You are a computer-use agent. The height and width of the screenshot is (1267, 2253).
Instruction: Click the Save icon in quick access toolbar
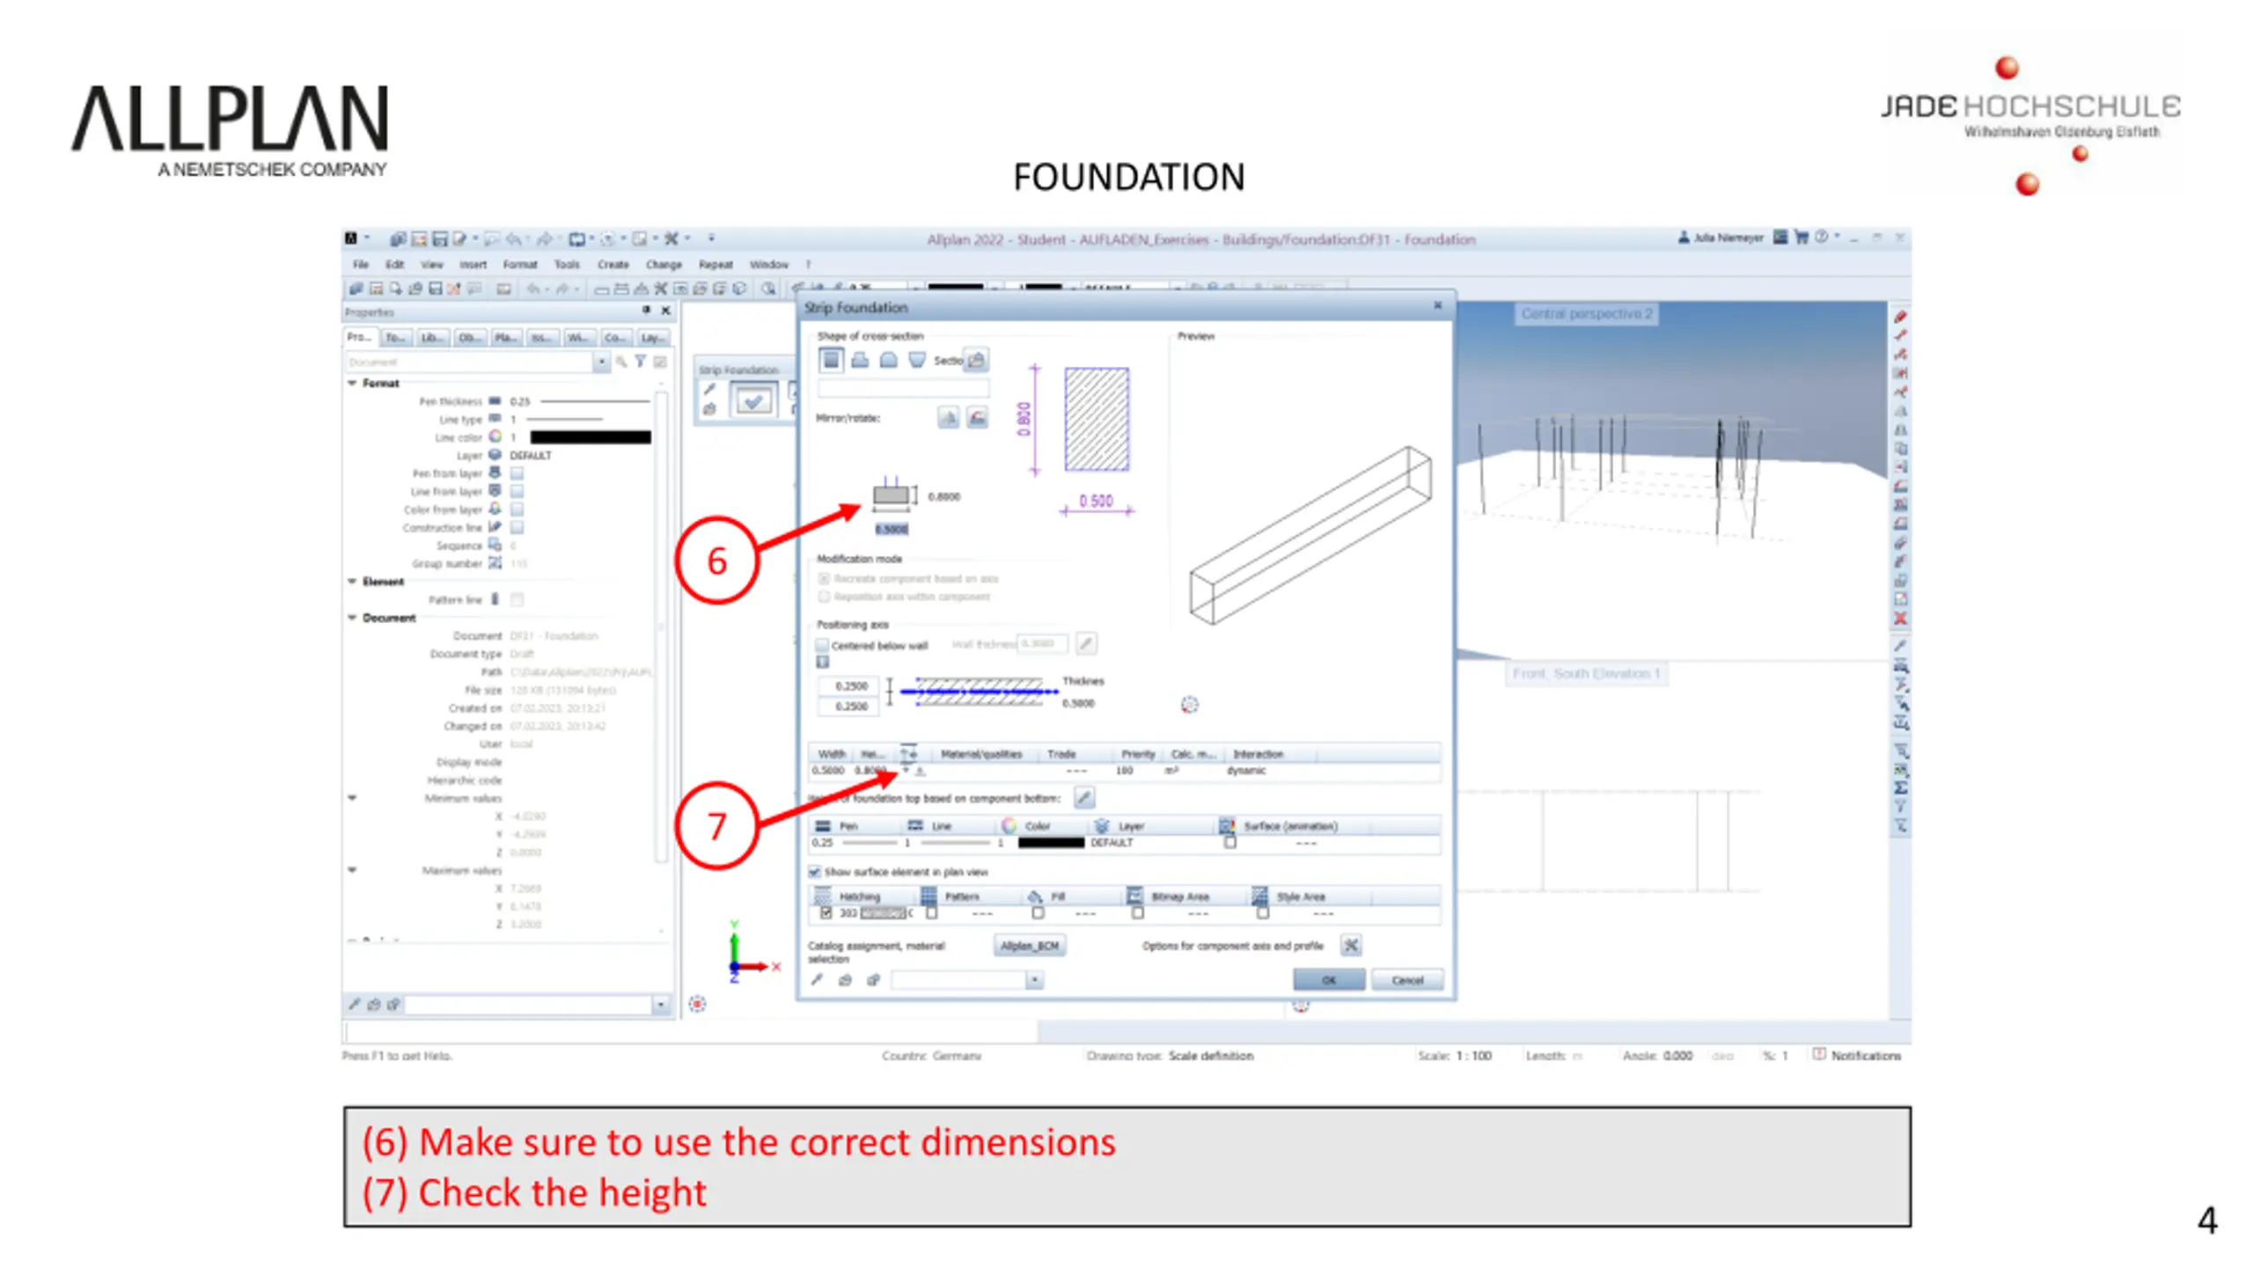click(439, 238)
